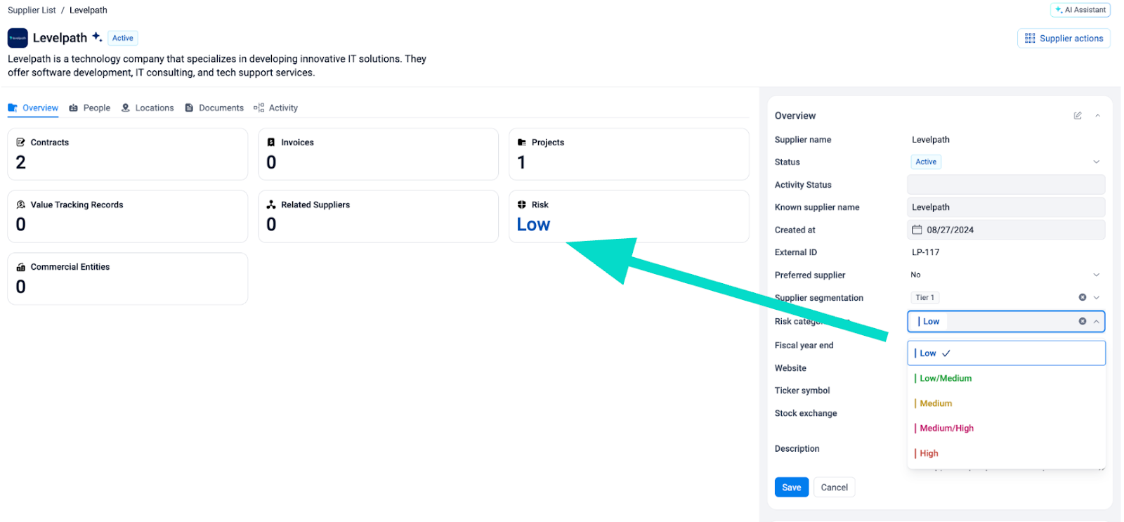
Task: Click the Save button
Action: click(x=791, y=488)
